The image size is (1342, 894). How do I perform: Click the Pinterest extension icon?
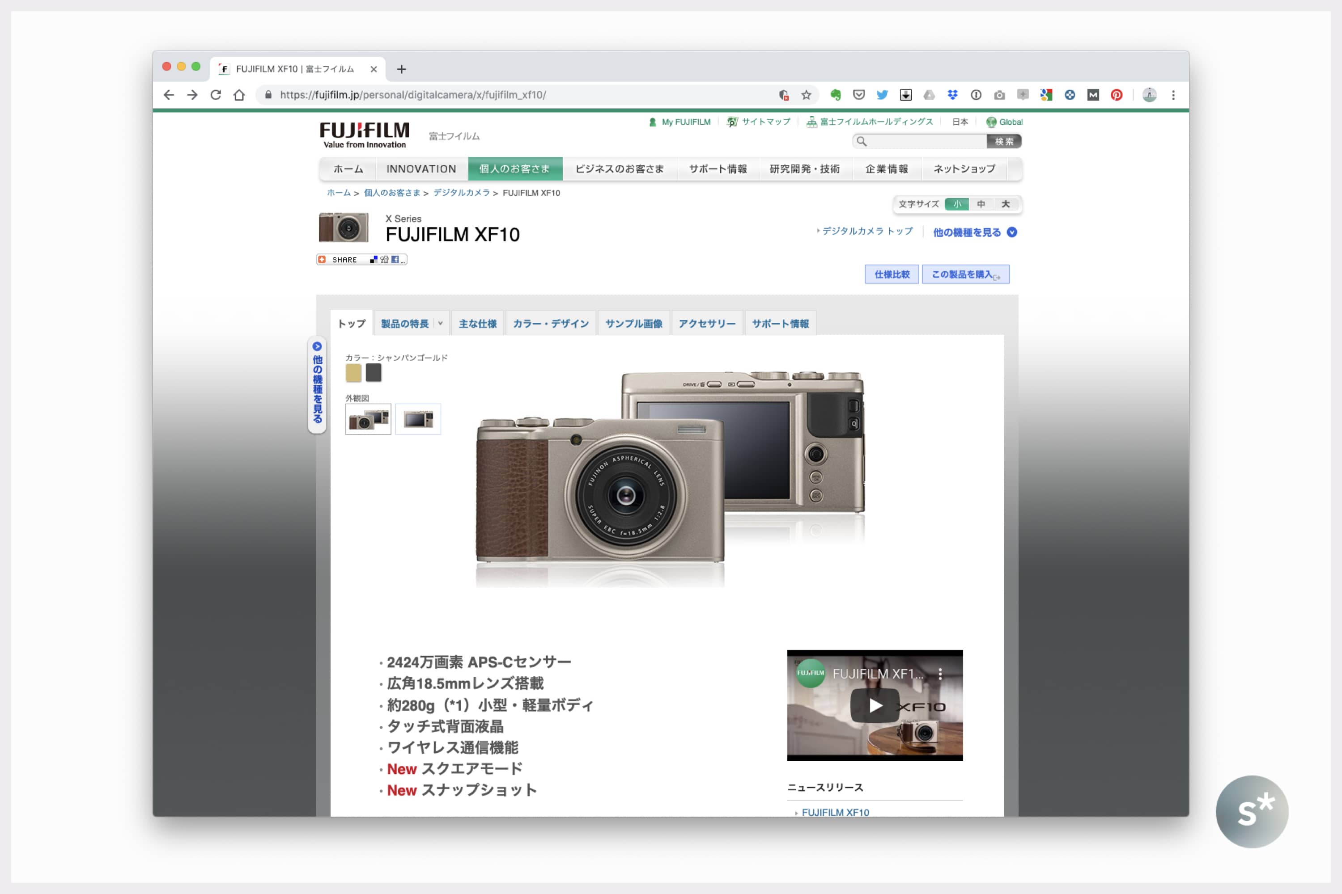[1117, 95]
